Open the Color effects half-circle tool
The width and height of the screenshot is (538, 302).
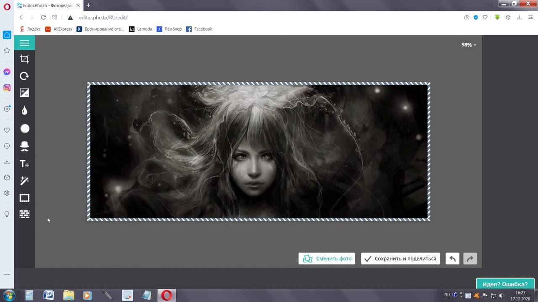point(24,128)
